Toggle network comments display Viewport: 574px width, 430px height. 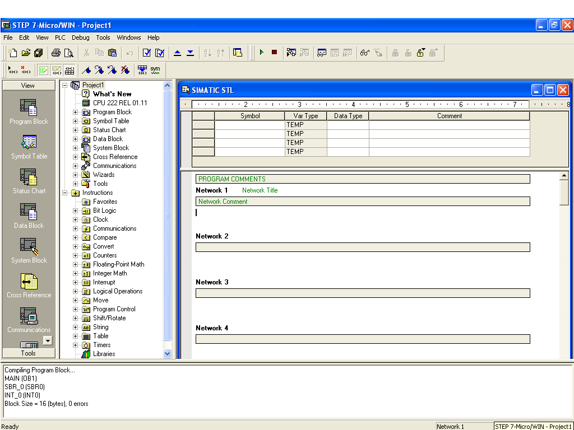(56, 69)
